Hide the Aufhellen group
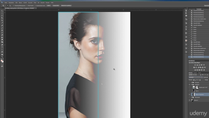 189,85
